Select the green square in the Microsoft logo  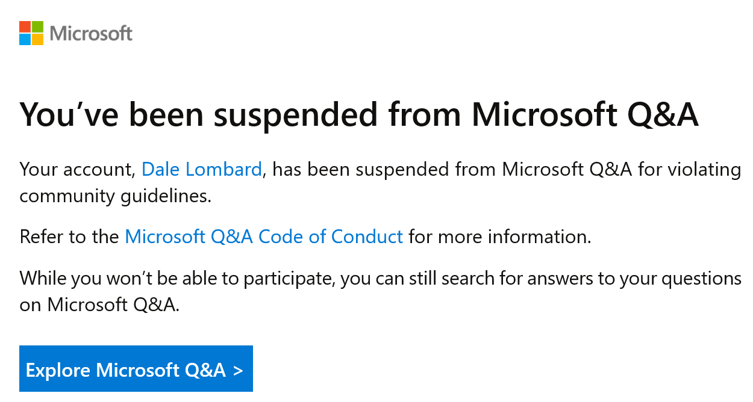click(37, 27)
